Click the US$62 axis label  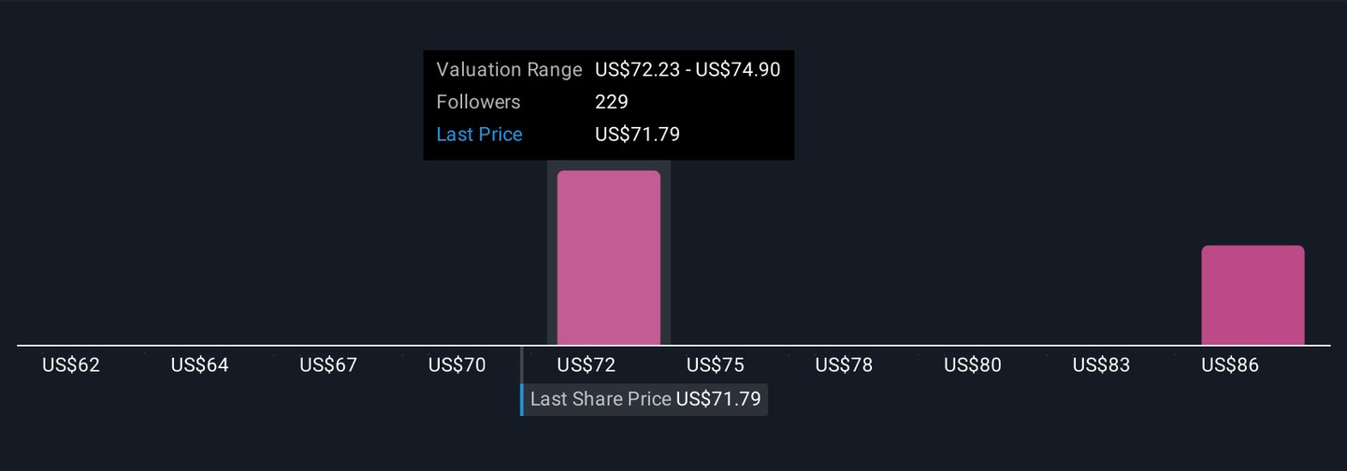(71, 365)
